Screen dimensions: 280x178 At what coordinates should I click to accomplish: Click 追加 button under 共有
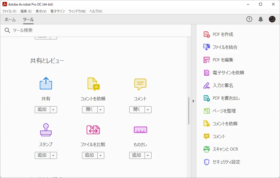tap(43, 110)
